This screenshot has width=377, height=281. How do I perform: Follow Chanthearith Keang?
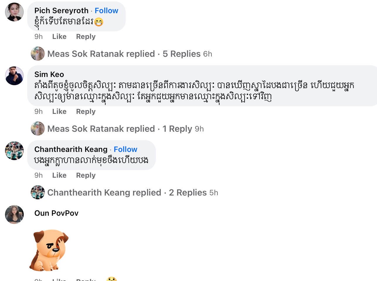(x=125, y=149)
